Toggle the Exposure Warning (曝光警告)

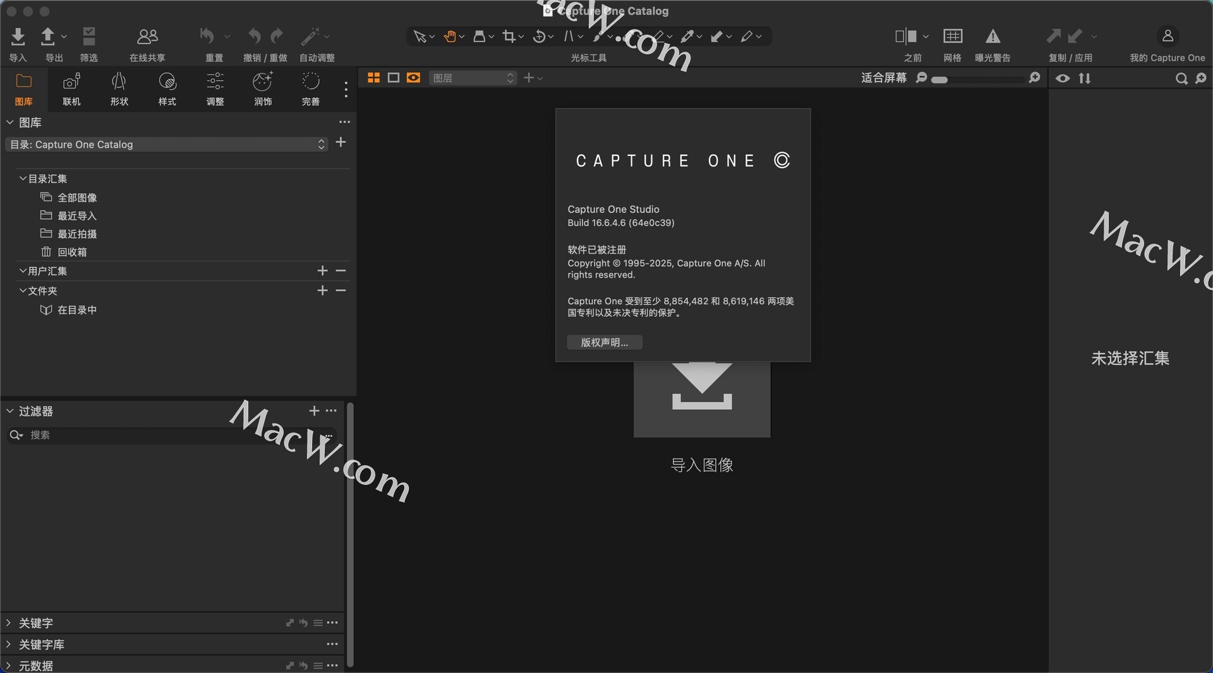point(993,36)
